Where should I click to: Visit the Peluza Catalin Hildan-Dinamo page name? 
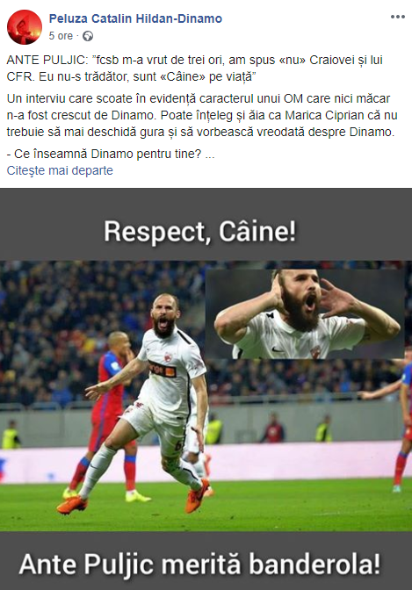135,18
